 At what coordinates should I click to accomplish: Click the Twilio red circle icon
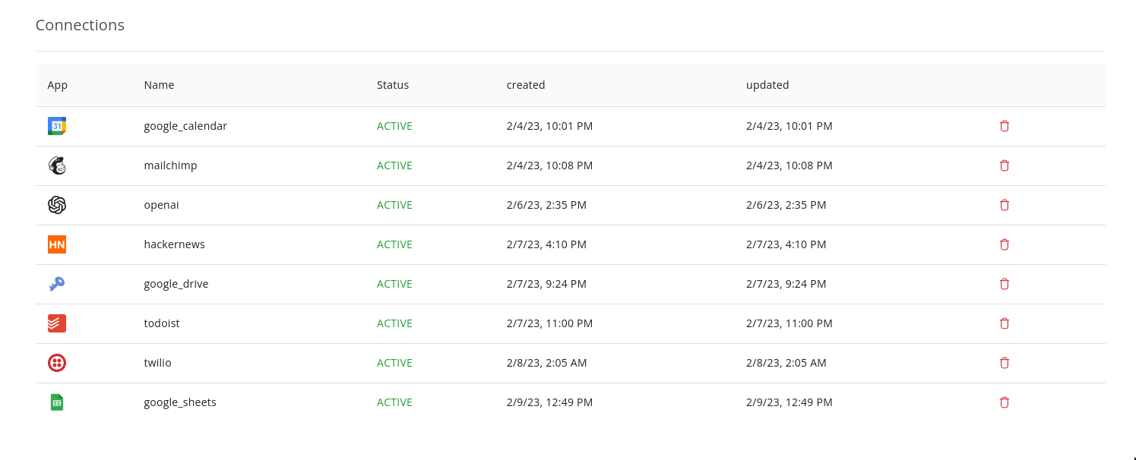(57, 363)
